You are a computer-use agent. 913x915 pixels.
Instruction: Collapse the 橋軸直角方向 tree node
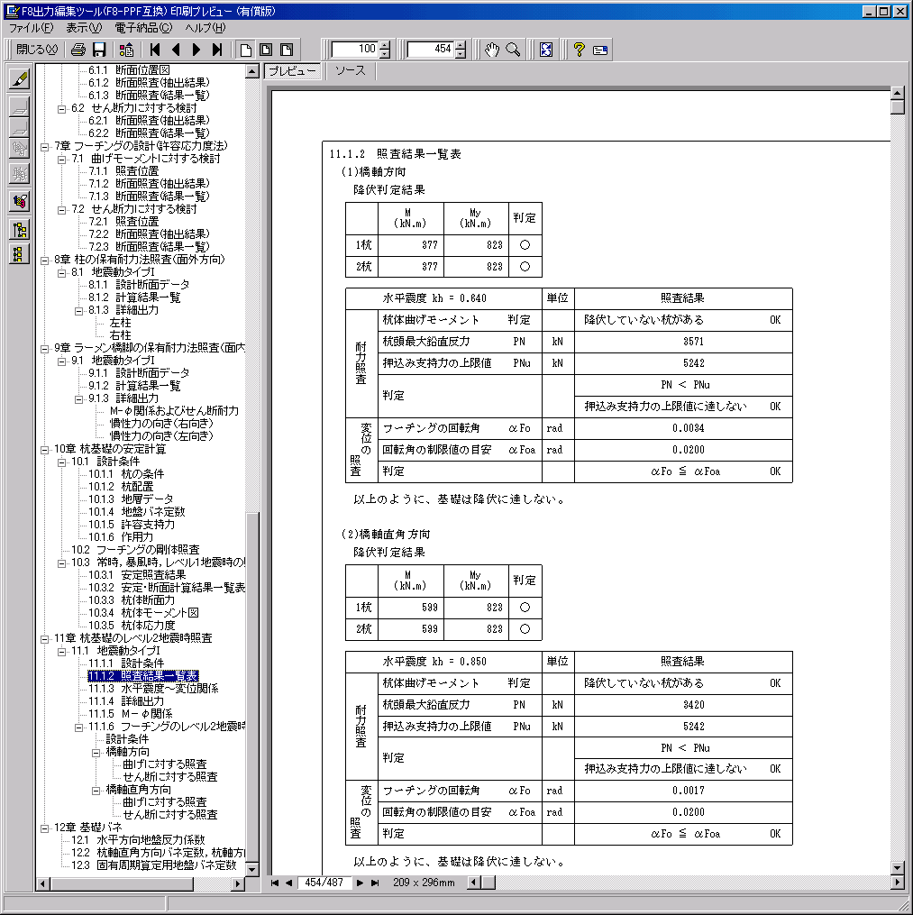(96, 791)
